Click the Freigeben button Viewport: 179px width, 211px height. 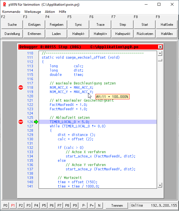(56, 25)
